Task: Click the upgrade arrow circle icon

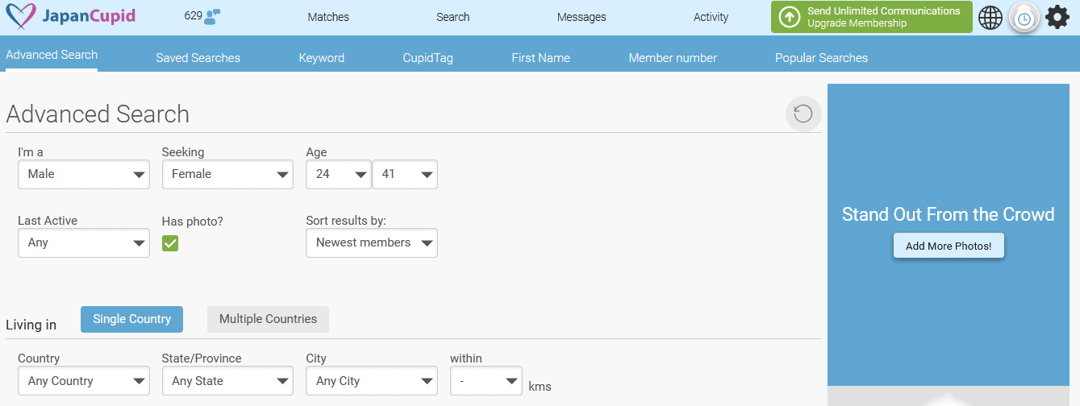Action: pyautogui.click(x=789, y=17)
